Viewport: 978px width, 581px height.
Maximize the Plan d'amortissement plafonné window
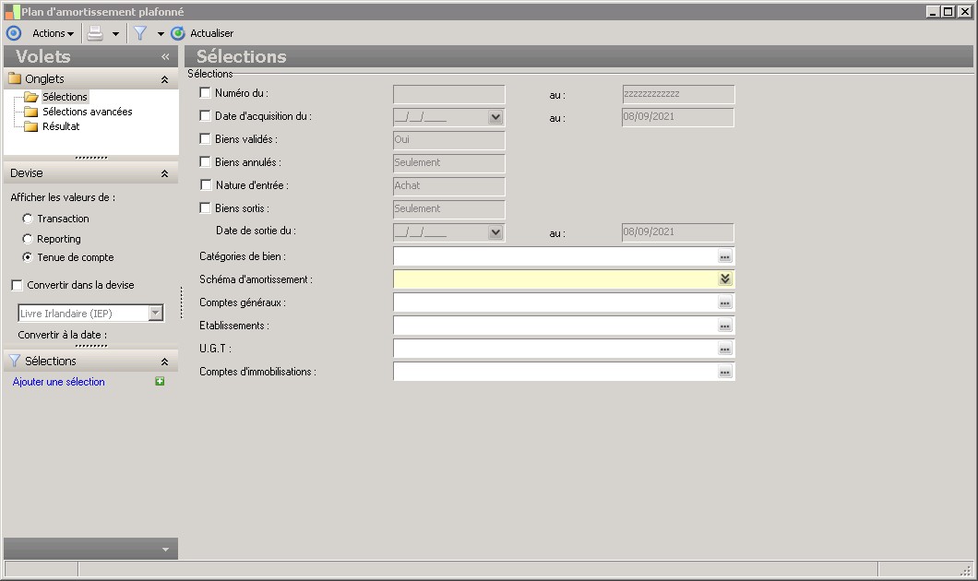click(948, 11)
